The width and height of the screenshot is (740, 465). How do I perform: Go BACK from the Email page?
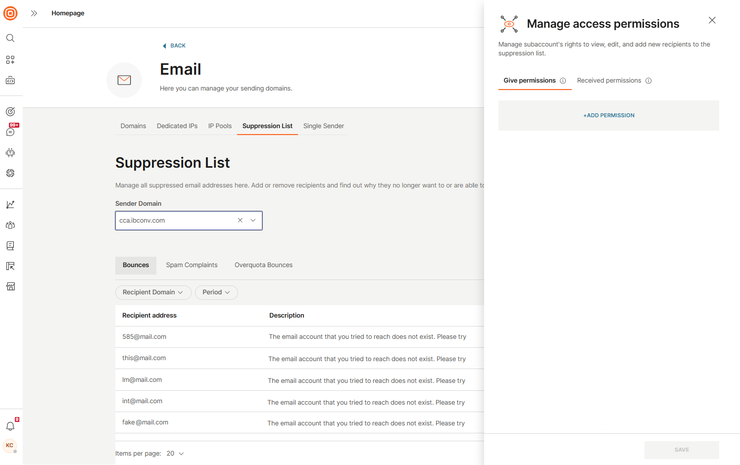click(x=174, y=45)
